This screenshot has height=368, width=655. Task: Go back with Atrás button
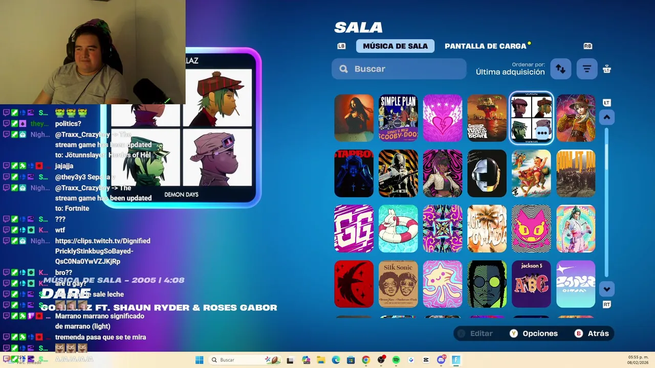[592, 333]
